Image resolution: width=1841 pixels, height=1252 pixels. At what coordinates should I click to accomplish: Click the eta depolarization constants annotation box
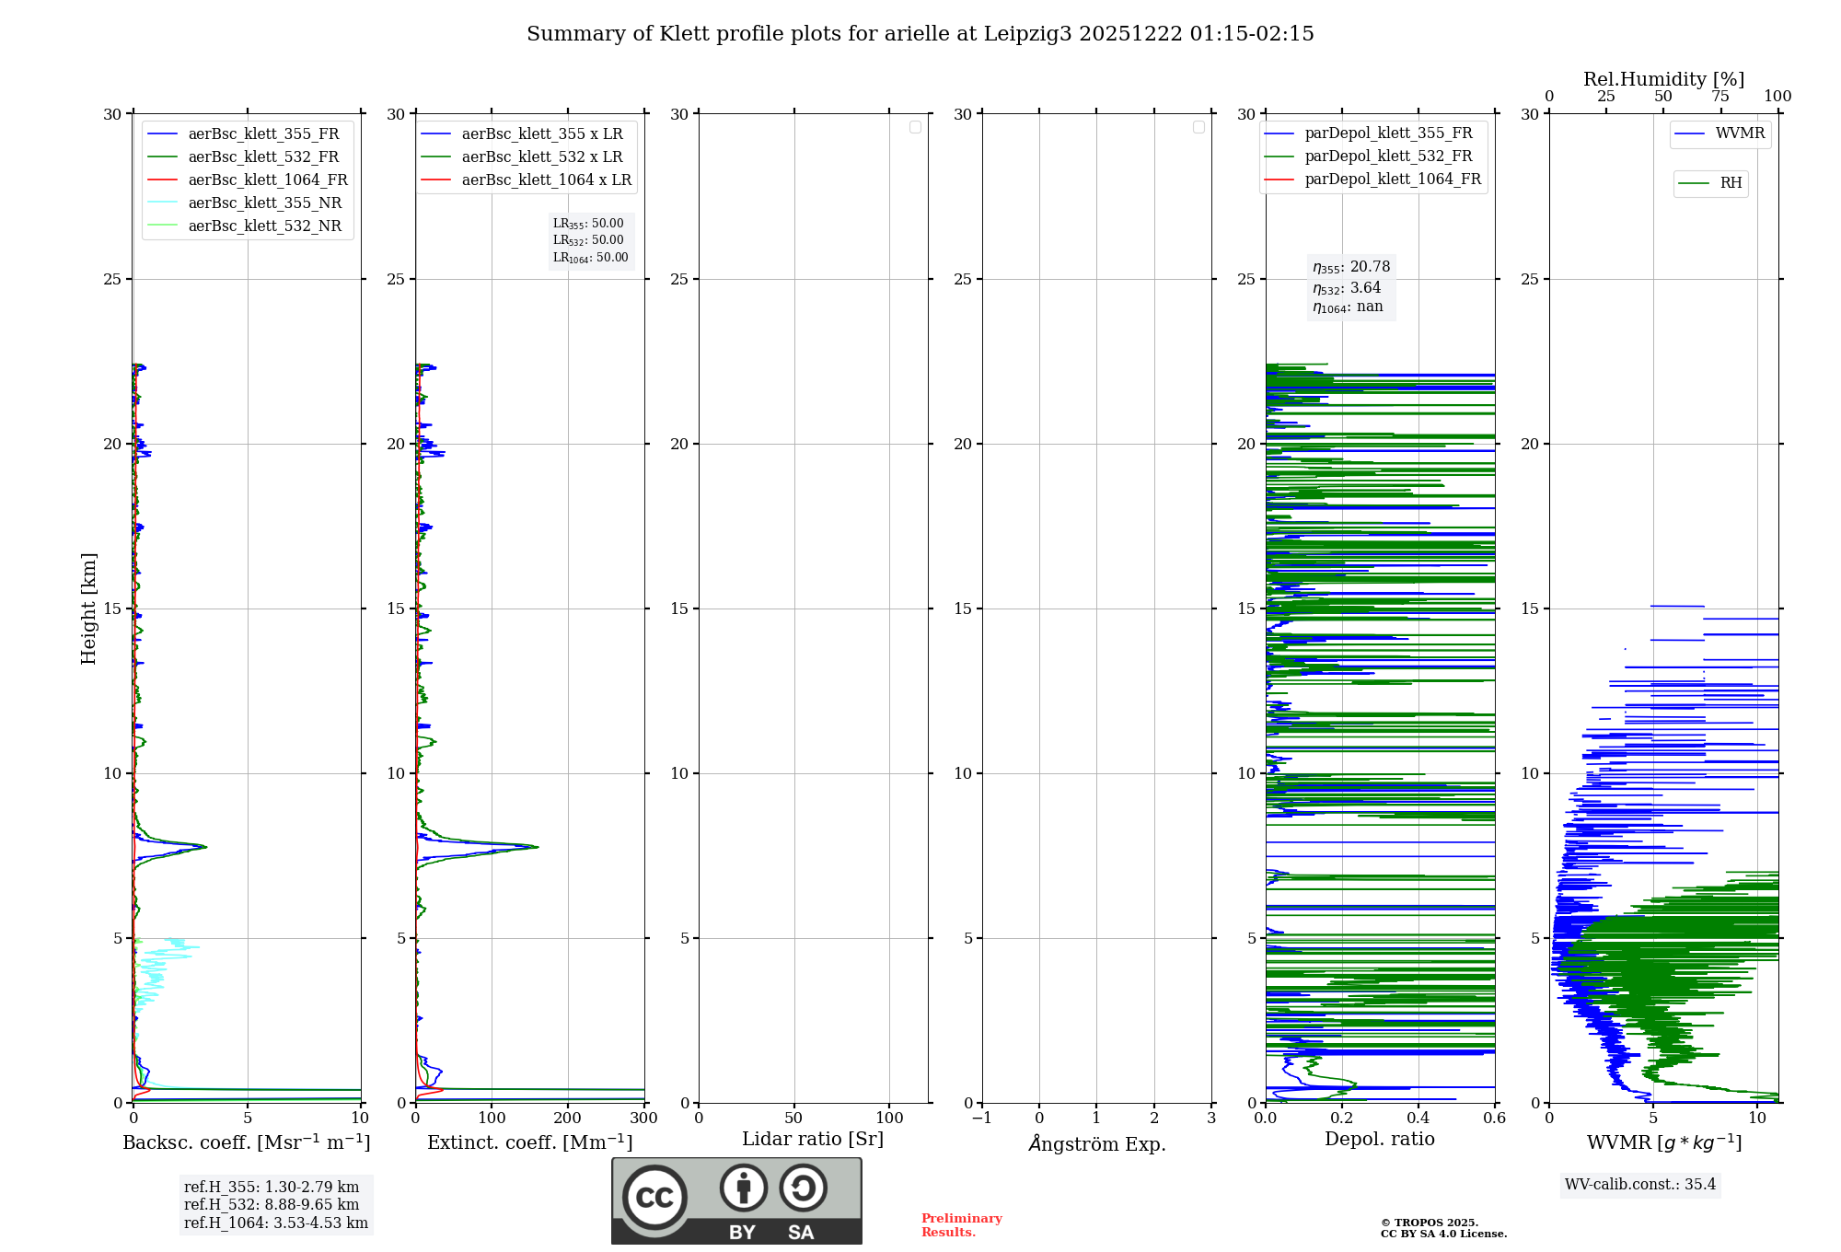[x=1350, y=287]
